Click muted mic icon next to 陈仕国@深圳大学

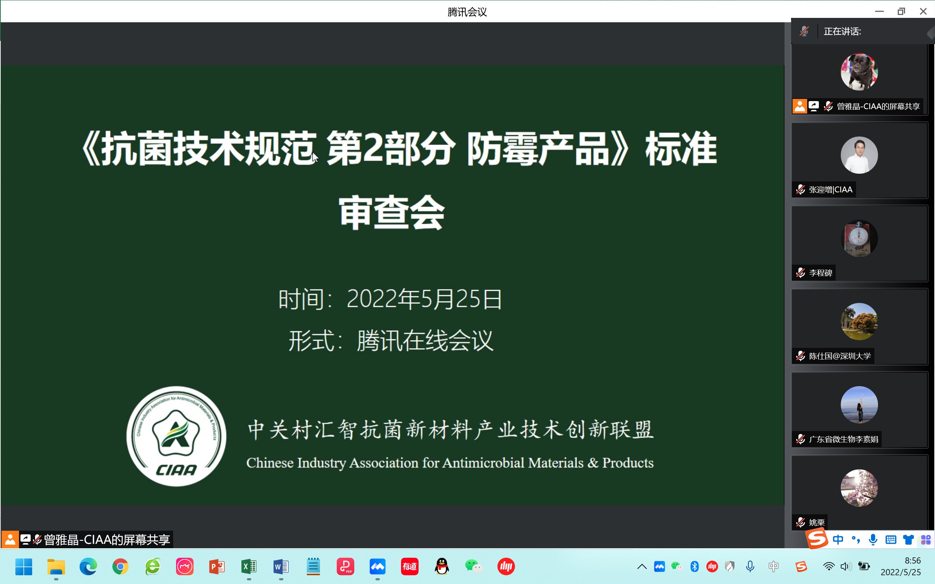(801, 356)
